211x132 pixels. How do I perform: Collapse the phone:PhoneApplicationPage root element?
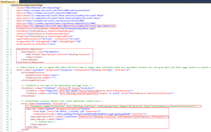(11, 5)
